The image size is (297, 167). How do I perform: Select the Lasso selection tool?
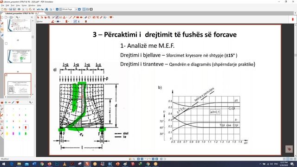click(x=90, y=18)
